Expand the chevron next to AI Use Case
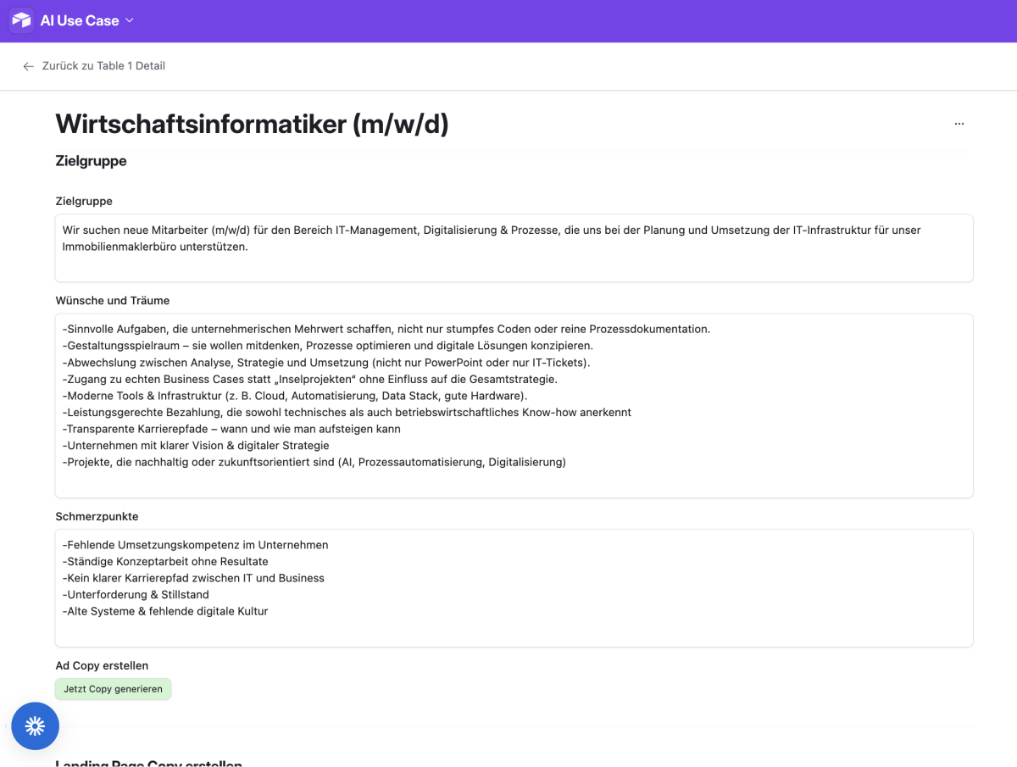1017x767 pixels. click(x=130, y=20)
